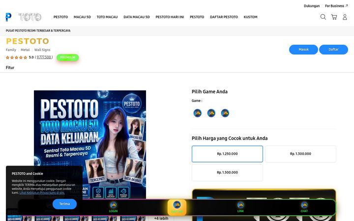Click the TOTO logo in header
The image size is (354, 221).
pos(30,17)
